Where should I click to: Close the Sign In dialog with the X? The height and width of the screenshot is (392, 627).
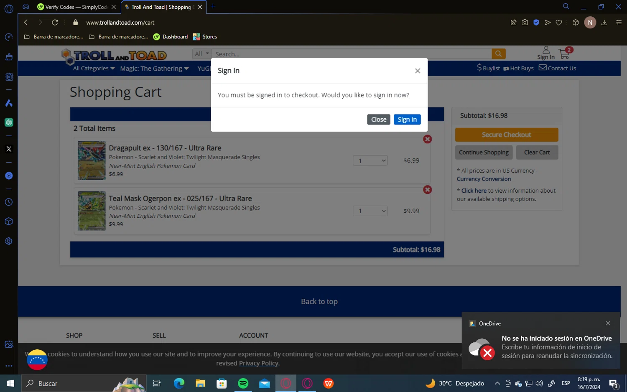[417, 71]
